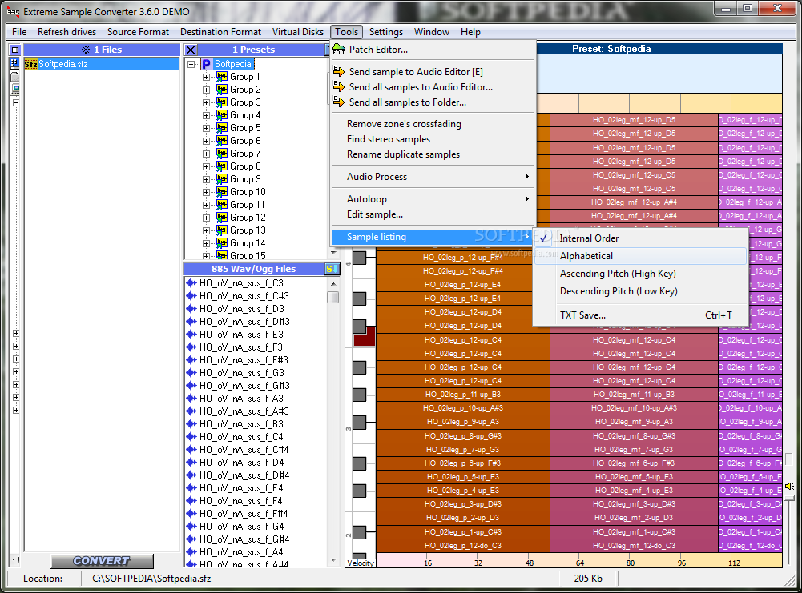The image size is (802, 593).
Task: Click the waveform icon of HO_oV_nA_sus_f_D4
Action: [x=191, y=463]
